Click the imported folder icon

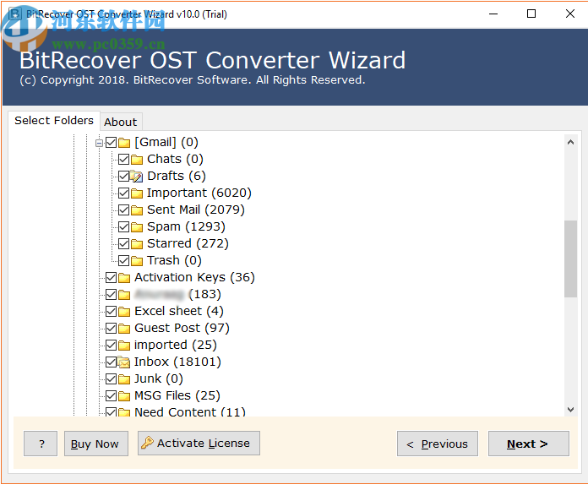pos(124,346)
